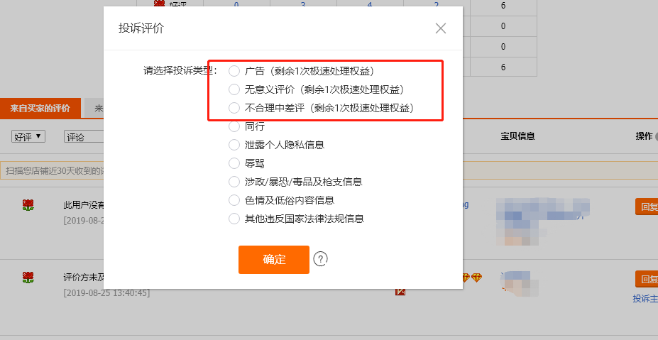This screenshot has height=340, width=658.
Task: Click the 扫描您店铺近30天收到的 notice bar
Action: click(x=53, y=171)
